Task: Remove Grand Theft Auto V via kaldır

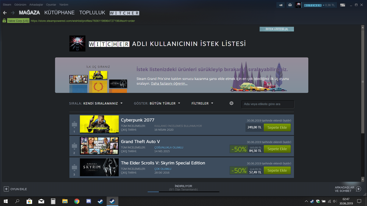Action: point(287,142)
